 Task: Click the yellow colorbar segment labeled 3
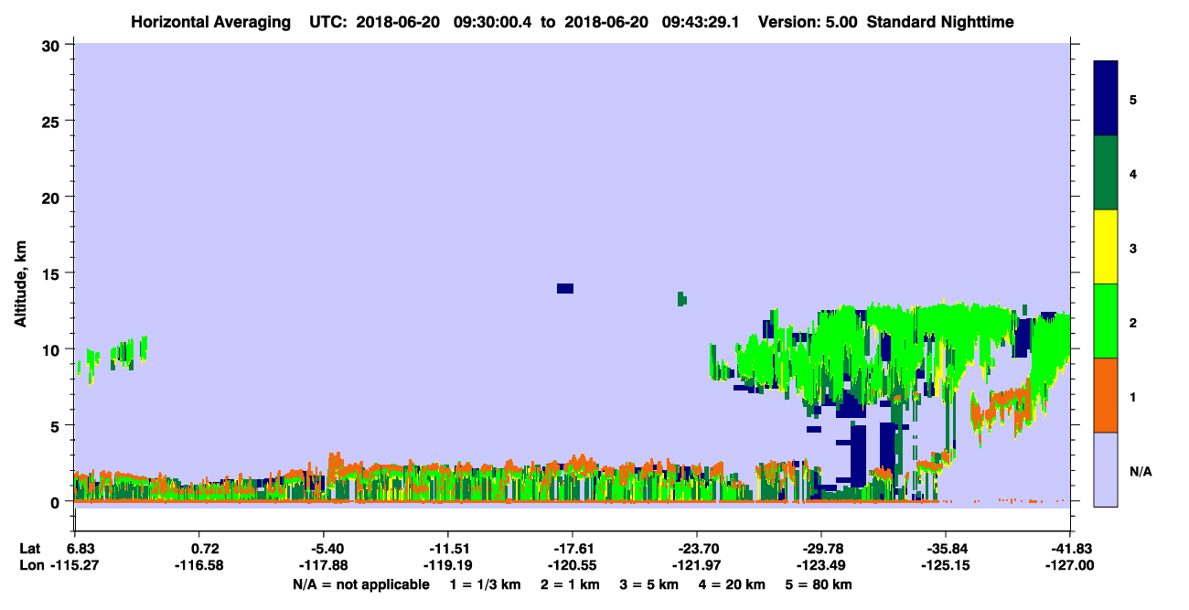[x=1106, y=247]
